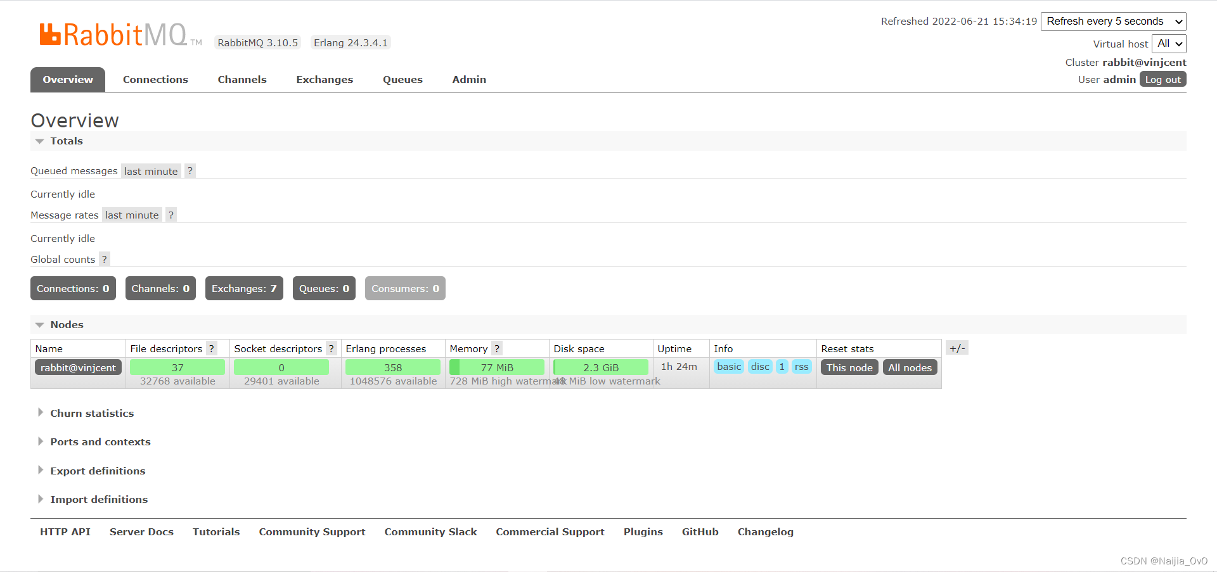Open the Server Docs link

point(141,532)
